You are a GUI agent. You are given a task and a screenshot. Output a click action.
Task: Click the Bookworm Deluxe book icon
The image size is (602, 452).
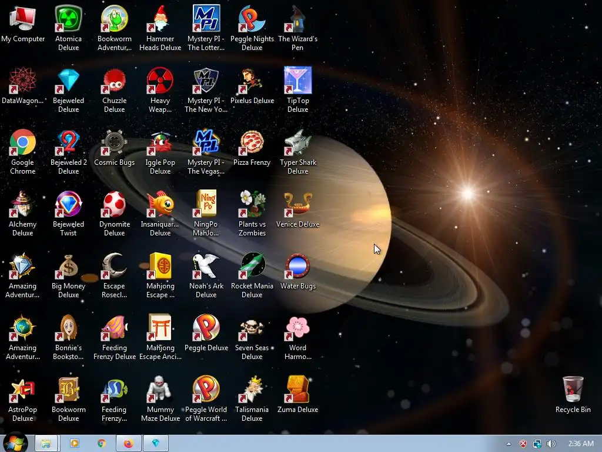pos(68,390)
